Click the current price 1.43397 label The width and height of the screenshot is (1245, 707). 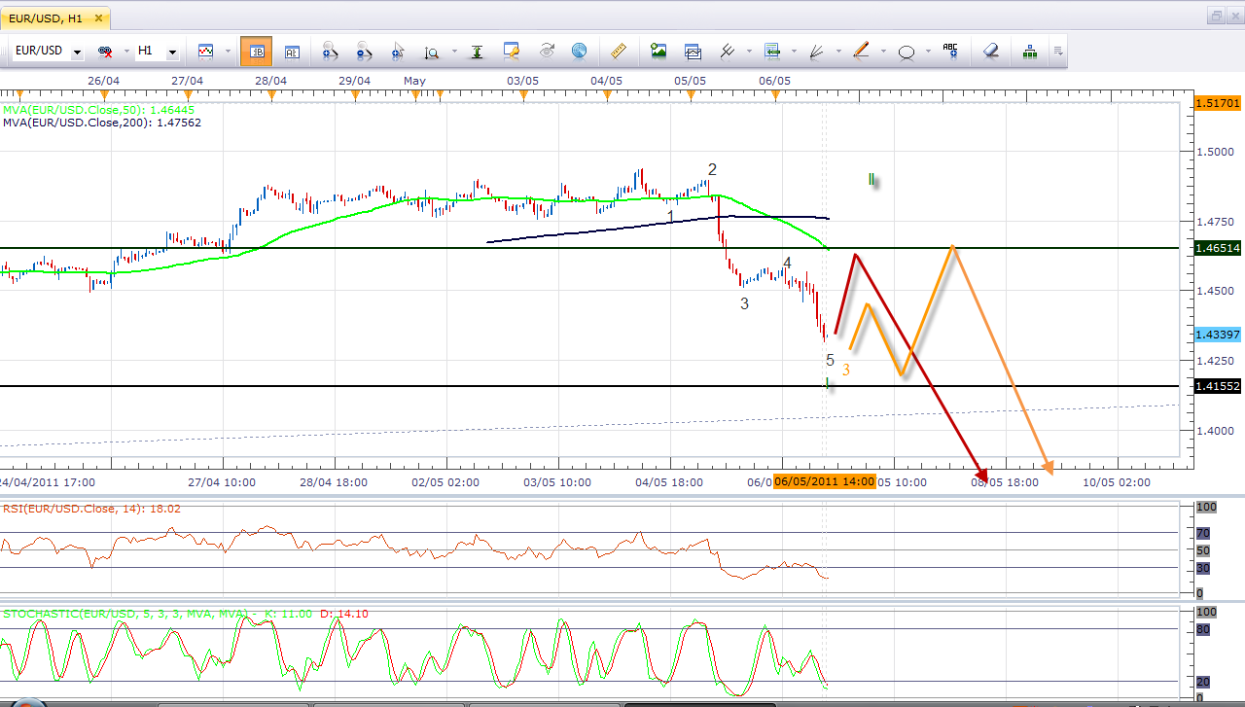pyautogui.click(x=1218, y=335)
